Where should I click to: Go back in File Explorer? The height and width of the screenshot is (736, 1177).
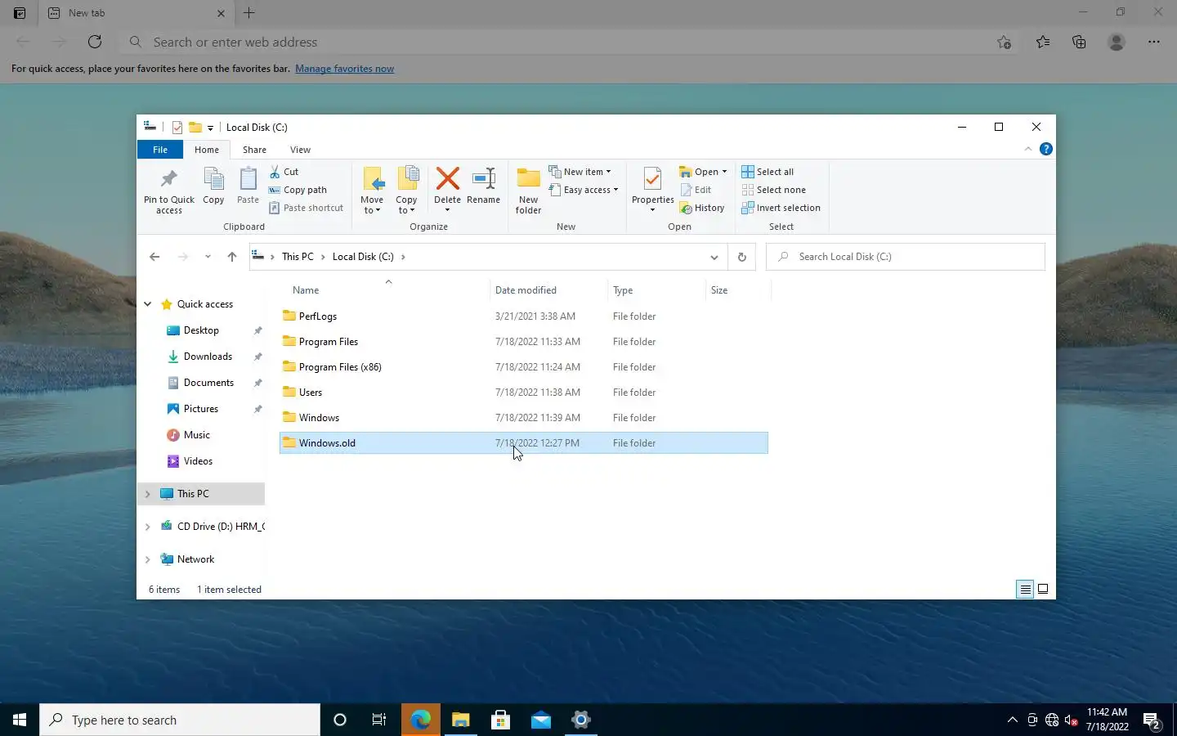(x=154, y=257)
